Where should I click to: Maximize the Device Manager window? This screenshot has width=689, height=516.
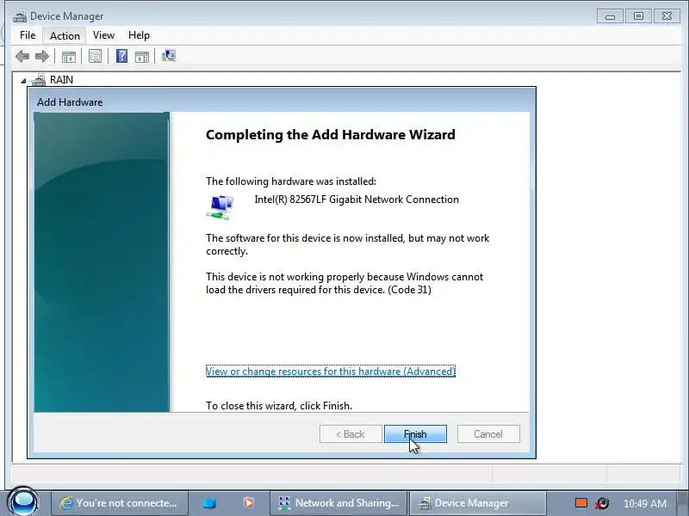638,16
